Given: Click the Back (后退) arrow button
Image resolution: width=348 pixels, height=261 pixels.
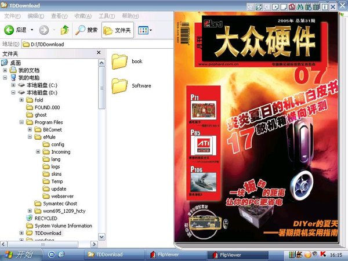Looking at the screenshot, I should tap(15, 30).
